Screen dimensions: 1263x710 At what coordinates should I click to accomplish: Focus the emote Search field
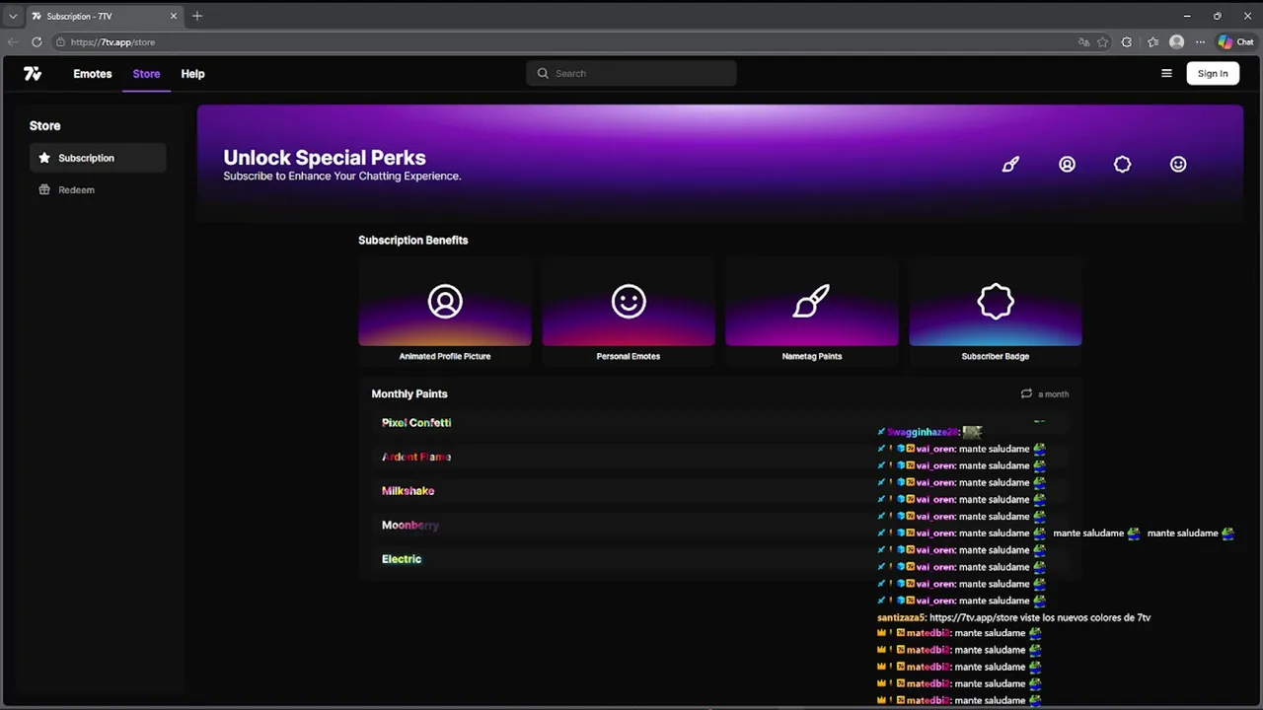(x=631, y=73)
